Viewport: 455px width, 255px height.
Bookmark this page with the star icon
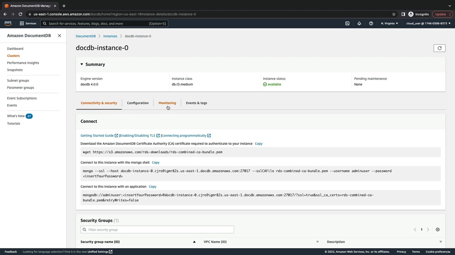coord(394,14)
